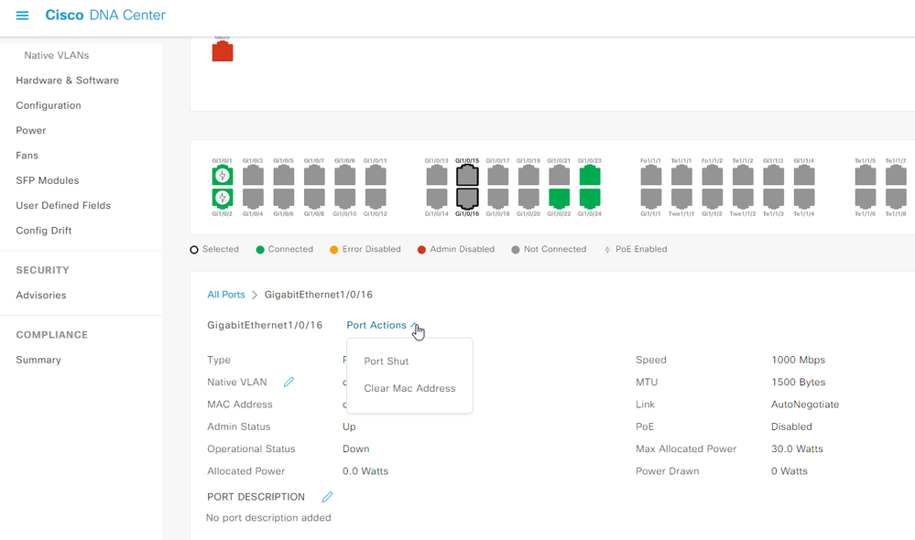915x540 pixels.
Task: Select PoE port Gi1/0/2
Action: coord(223,199)
